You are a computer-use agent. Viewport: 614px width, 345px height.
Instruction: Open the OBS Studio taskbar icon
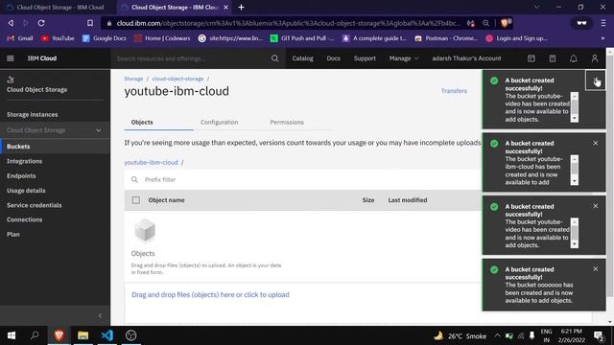130,335
